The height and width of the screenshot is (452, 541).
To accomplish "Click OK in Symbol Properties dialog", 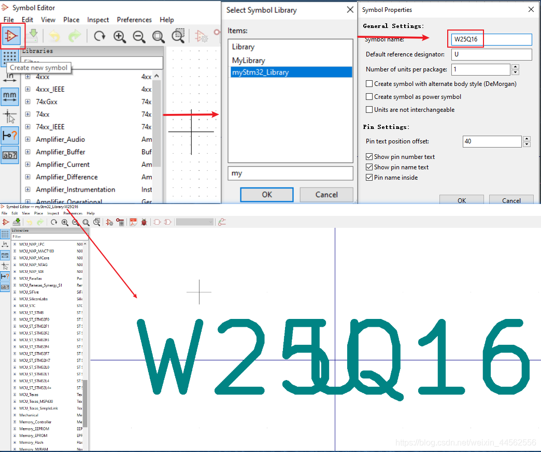I will coord(462,200).
